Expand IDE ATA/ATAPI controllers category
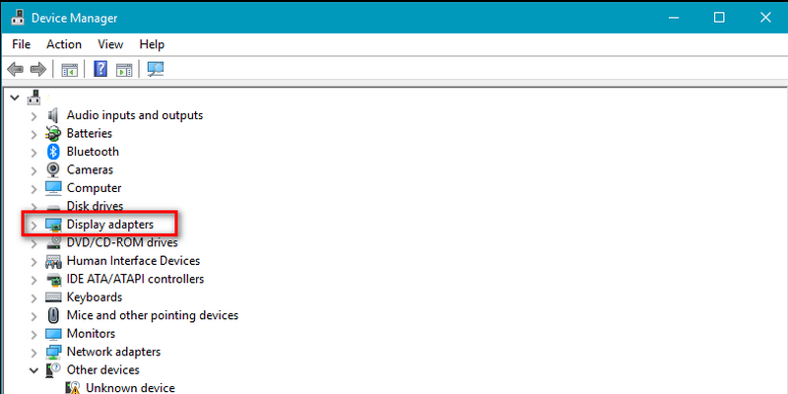This screenshot has height=394, width=788. coord(33,280)
